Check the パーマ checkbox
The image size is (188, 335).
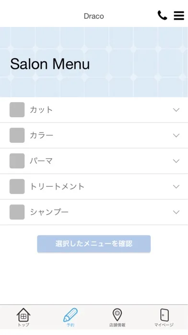click(x=17, y=161)
